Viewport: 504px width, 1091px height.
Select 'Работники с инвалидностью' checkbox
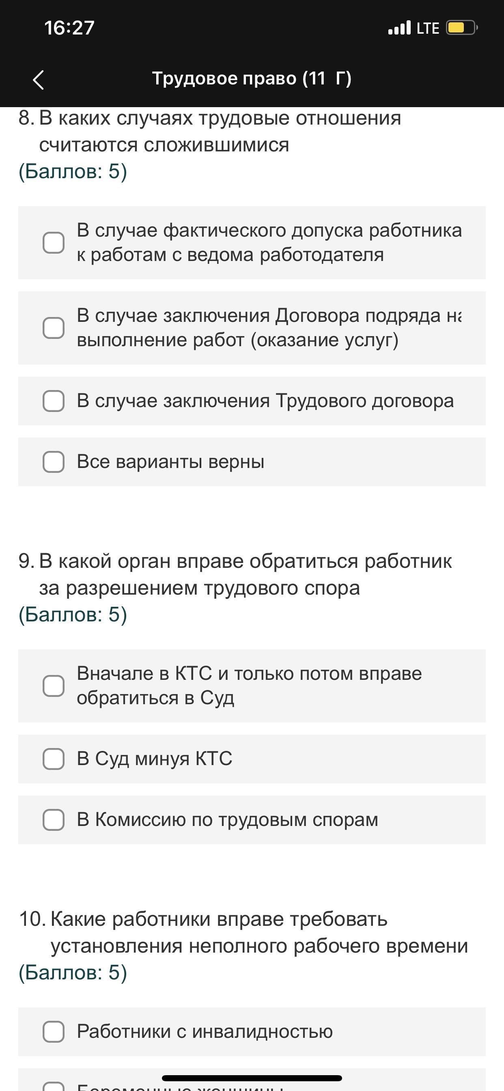click(x=54, y=1032)
